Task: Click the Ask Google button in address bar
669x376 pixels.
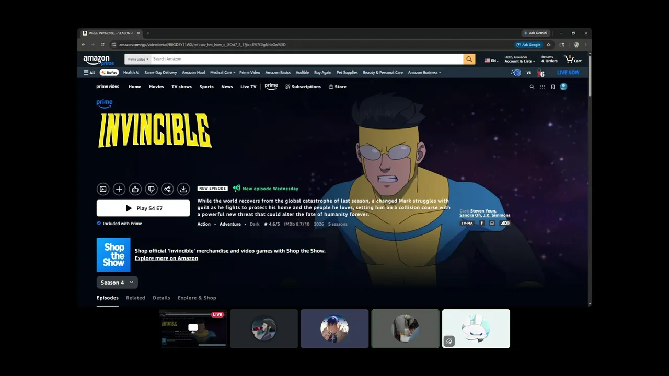Action: [528, 45]
